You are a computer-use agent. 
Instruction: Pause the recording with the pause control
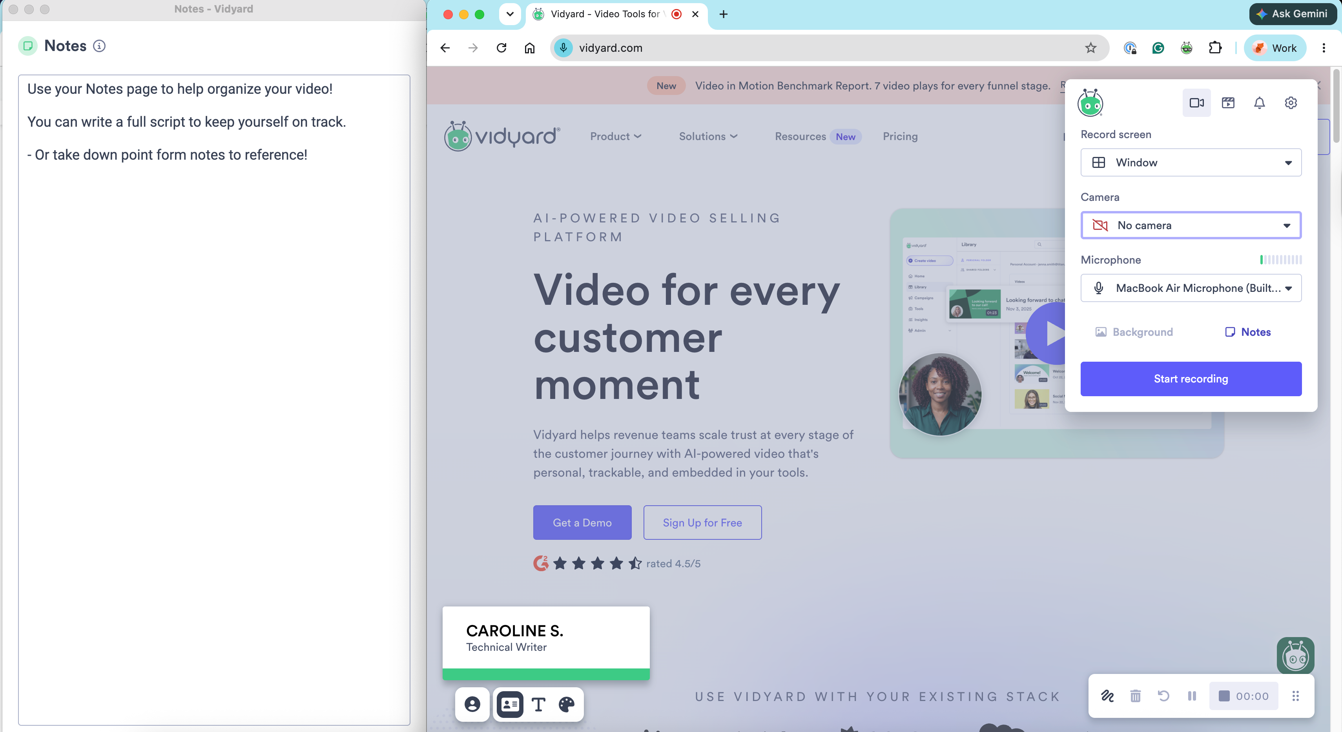[1191, 696]
